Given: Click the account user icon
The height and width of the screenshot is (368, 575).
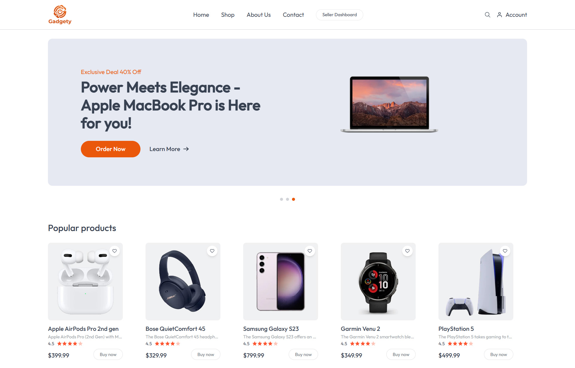Looking at the screenshot, I should pyautogui.click(x=500, y=15).
